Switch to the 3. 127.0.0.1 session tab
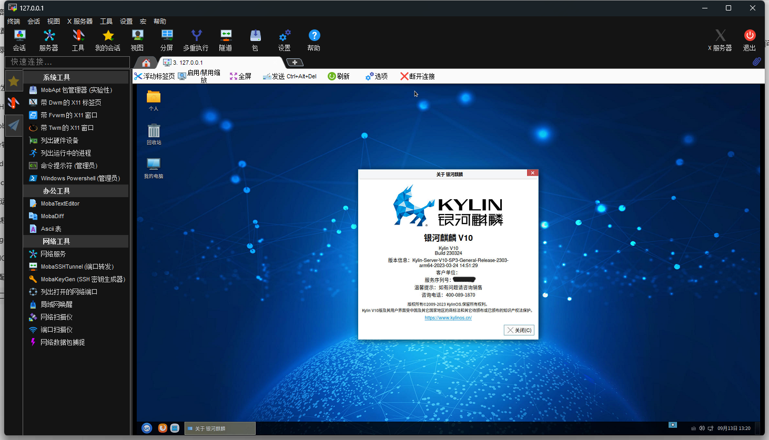 (x=187, y=63)
